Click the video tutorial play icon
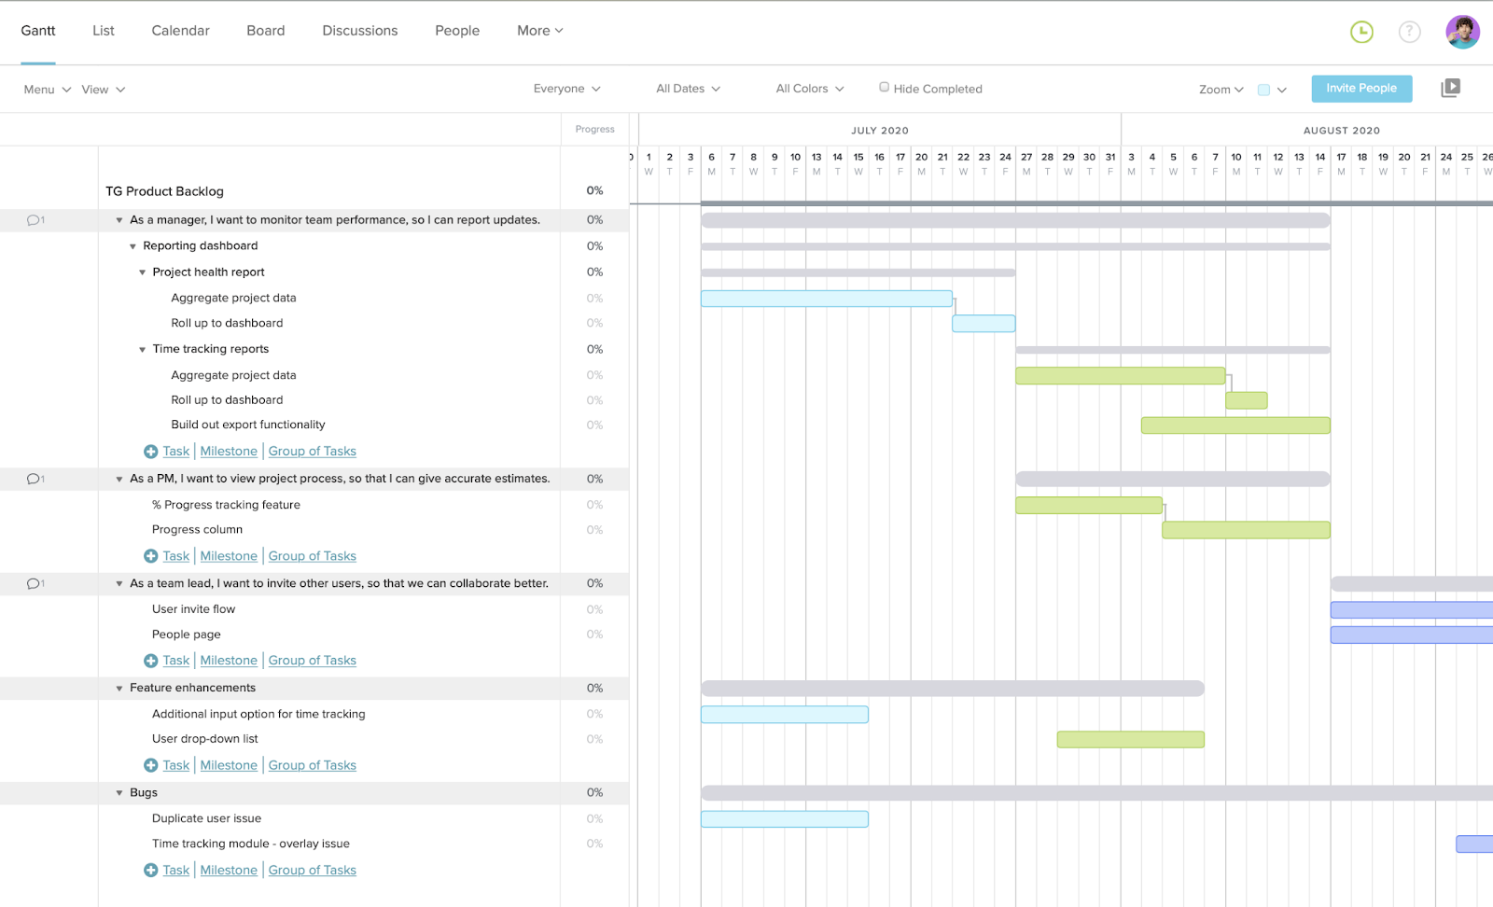1493x907 pixels. click(x=1450, y=88)
